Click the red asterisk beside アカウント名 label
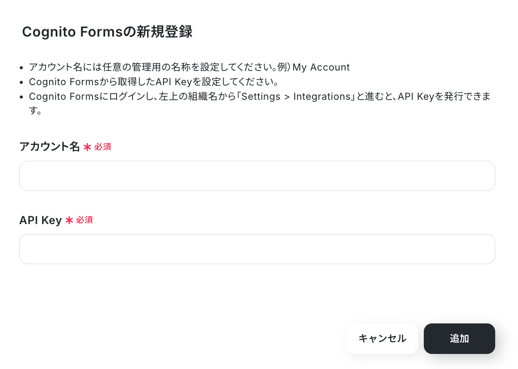The image size is (518, 369). tap(87, 147)
